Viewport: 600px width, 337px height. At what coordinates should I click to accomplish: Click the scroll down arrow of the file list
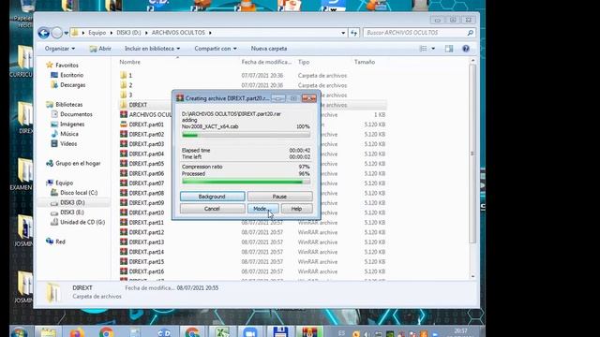472,277
